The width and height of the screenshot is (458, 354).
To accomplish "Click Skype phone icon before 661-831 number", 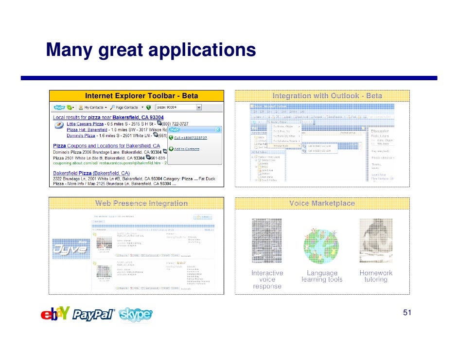I will [x=148, y=157].
